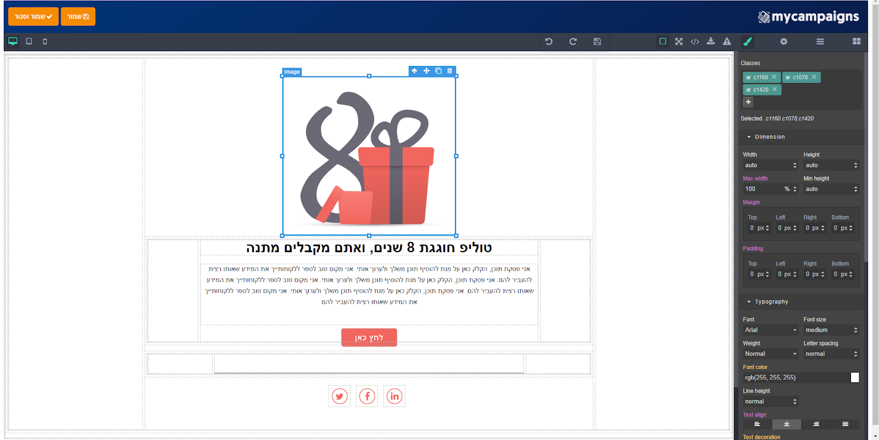Screen dimensions: 879x440
Task: Click the Font color rgb text field
Action: click(795, 377)
